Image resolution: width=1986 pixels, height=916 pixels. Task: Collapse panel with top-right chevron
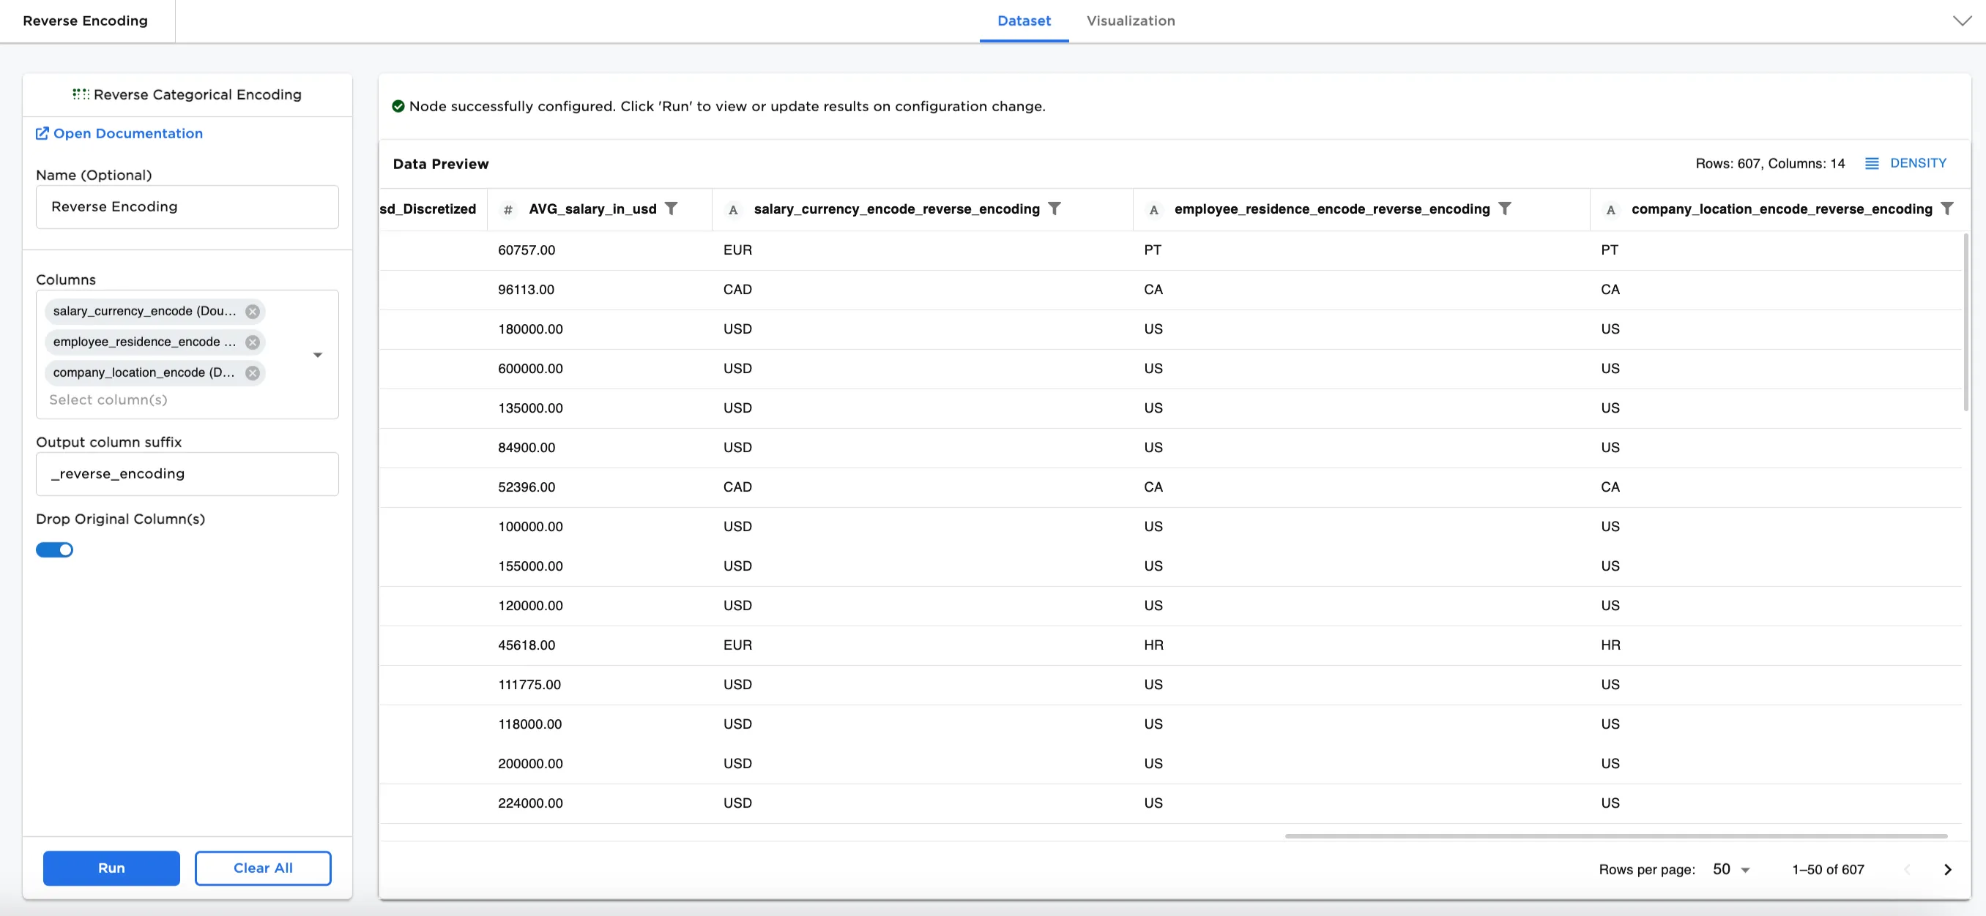coord(1961,20)
